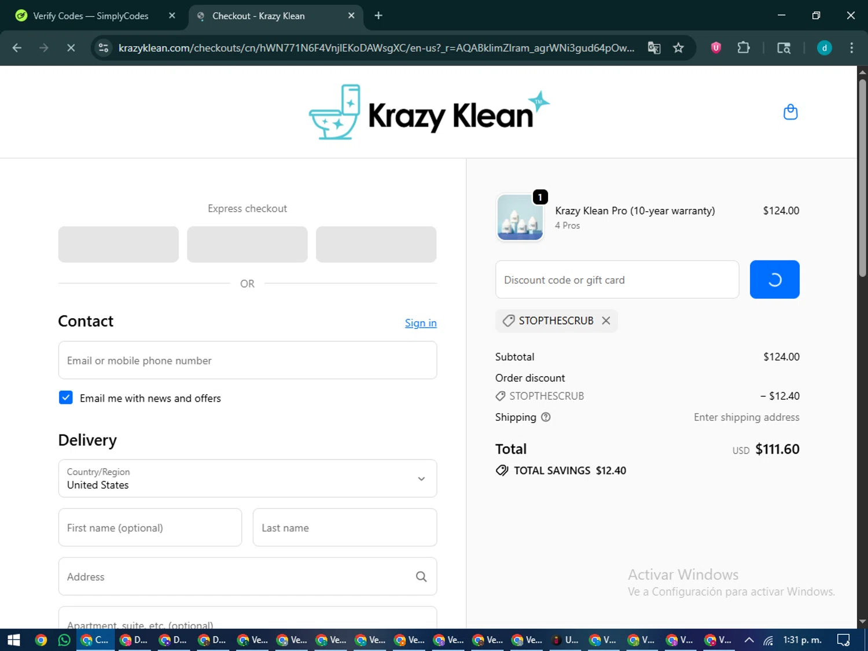Open the taskbar window labeled 'U...'
Screen dimensions: 868x651
(566, 640)
